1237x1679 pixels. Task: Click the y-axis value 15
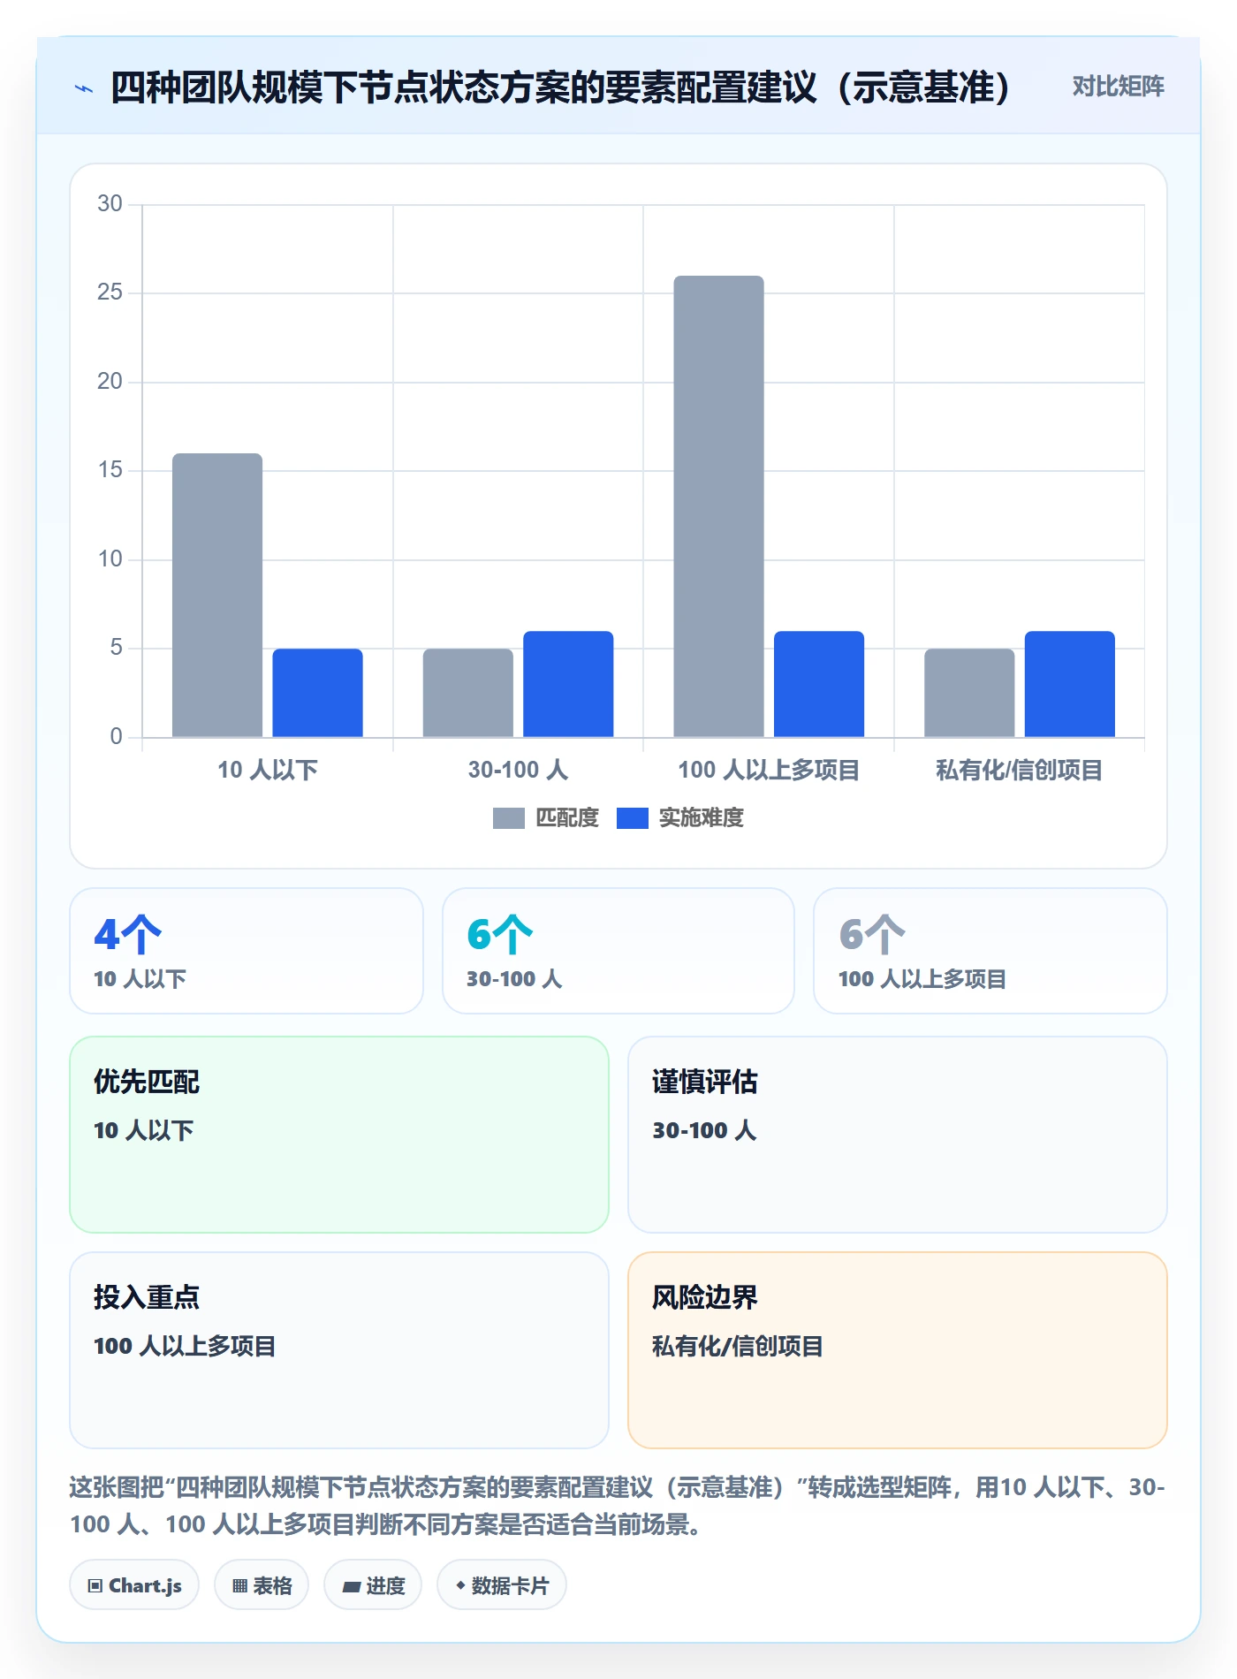click(110, 470)
